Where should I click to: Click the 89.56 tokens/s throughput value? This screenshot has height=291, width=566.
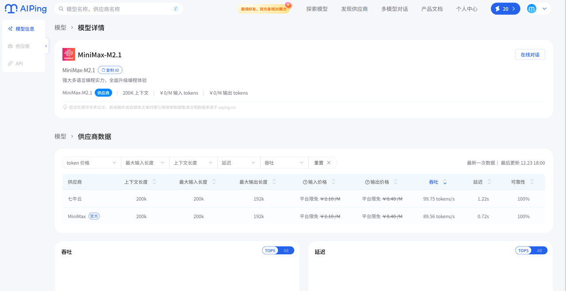(x=439, y=216)
